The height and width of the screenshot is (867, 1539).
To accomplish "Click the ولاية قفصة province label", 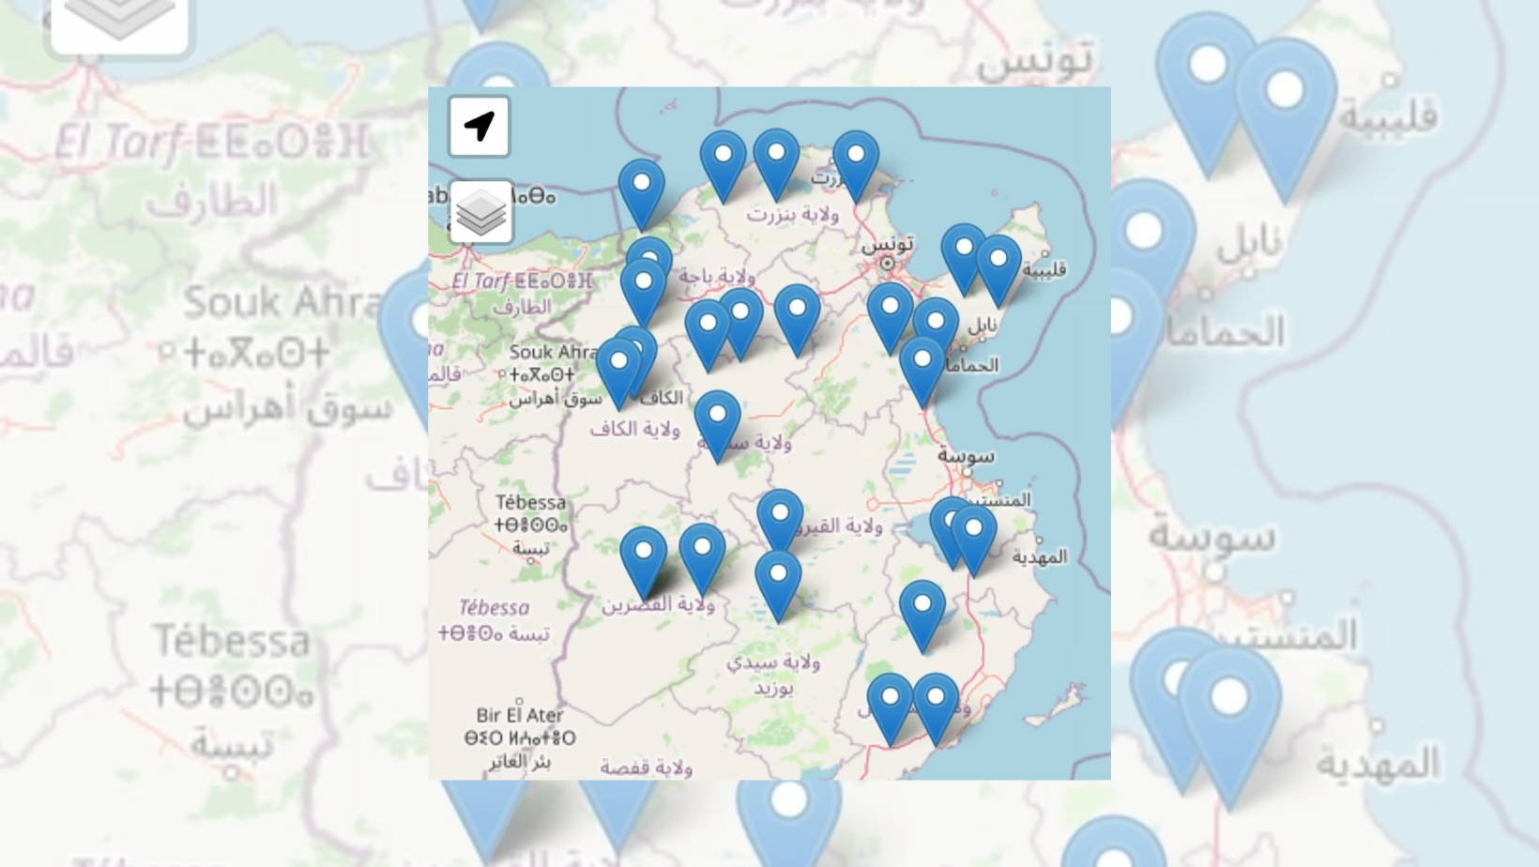I will point(646,768).
